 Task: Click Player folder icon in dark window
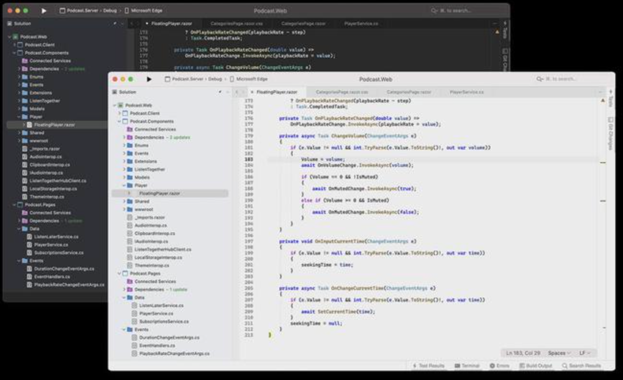(24, 117)
